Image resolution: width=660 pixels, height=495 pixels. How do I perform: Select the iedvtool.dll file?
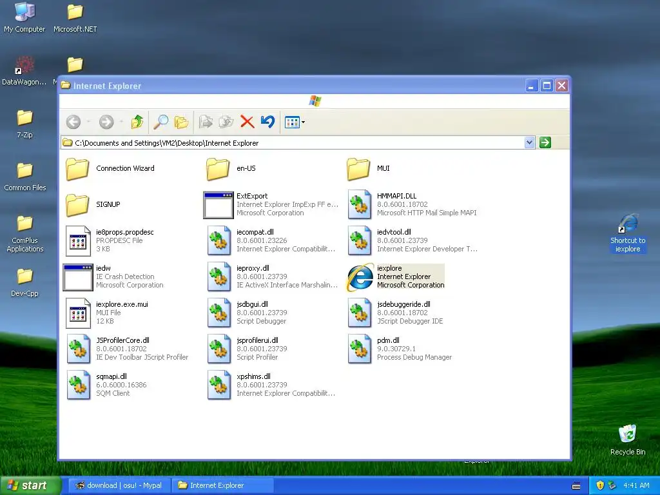412,241
